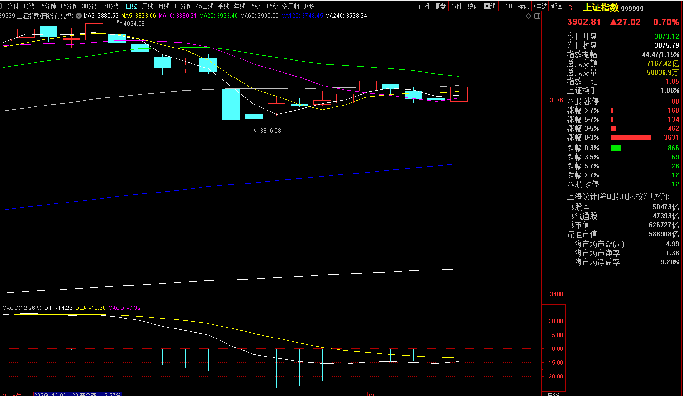
Task: Open the indicator dropdown arrow after 前复权
Action: click(x=78, y=16)
